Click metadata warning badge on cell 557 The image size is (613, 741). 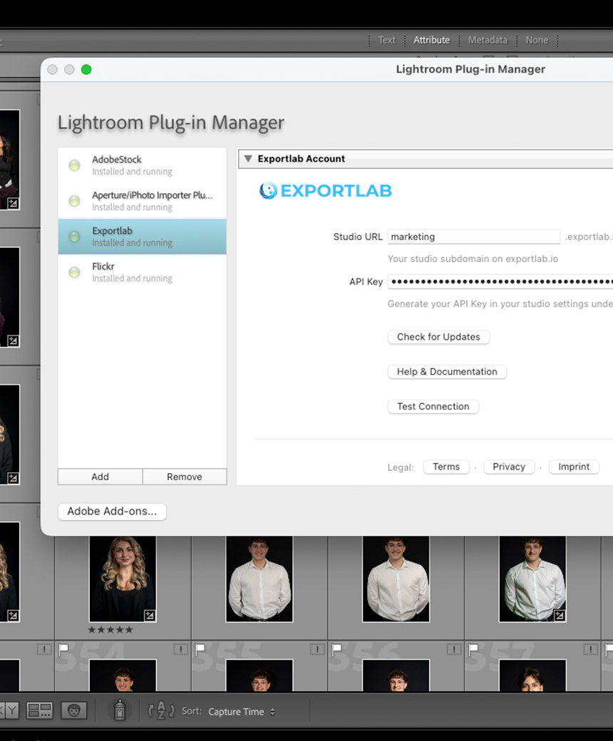click(x=590, y=649)
